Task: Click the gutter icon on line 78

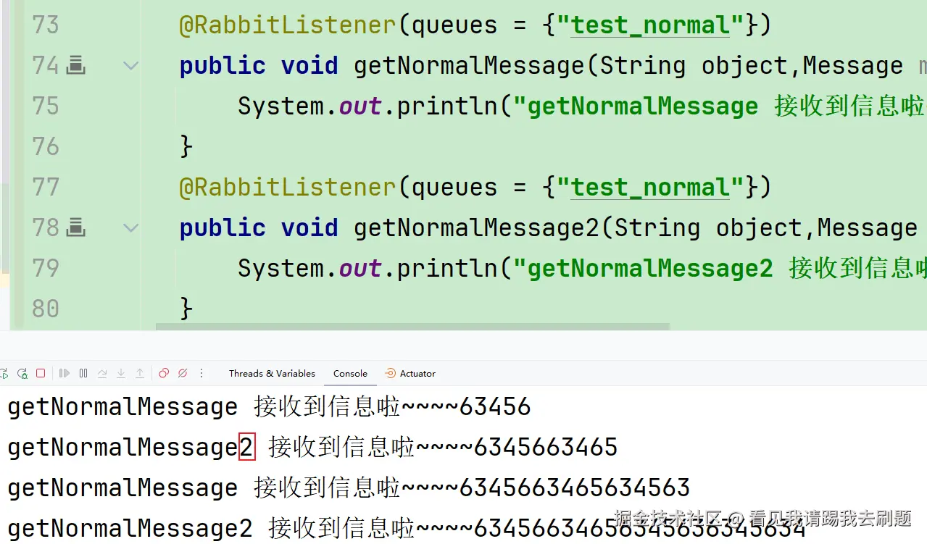Action: 76,229
